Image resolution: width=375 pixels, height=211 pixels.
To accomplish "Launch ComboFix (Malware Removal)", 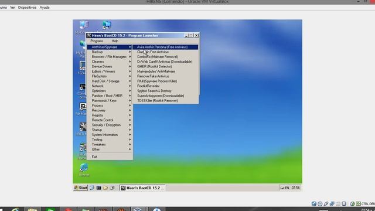I will [x=165, y=57].
